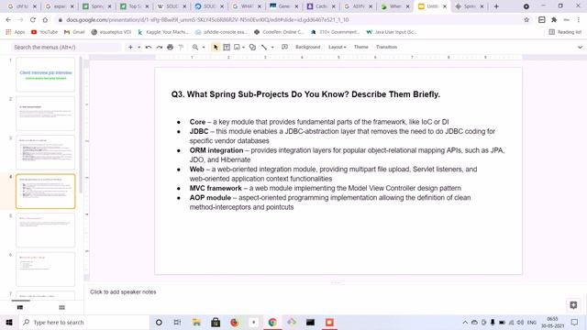Open File Explorer from the taskbar
Screen dimensions: 587x330
(x=196, y=322)
